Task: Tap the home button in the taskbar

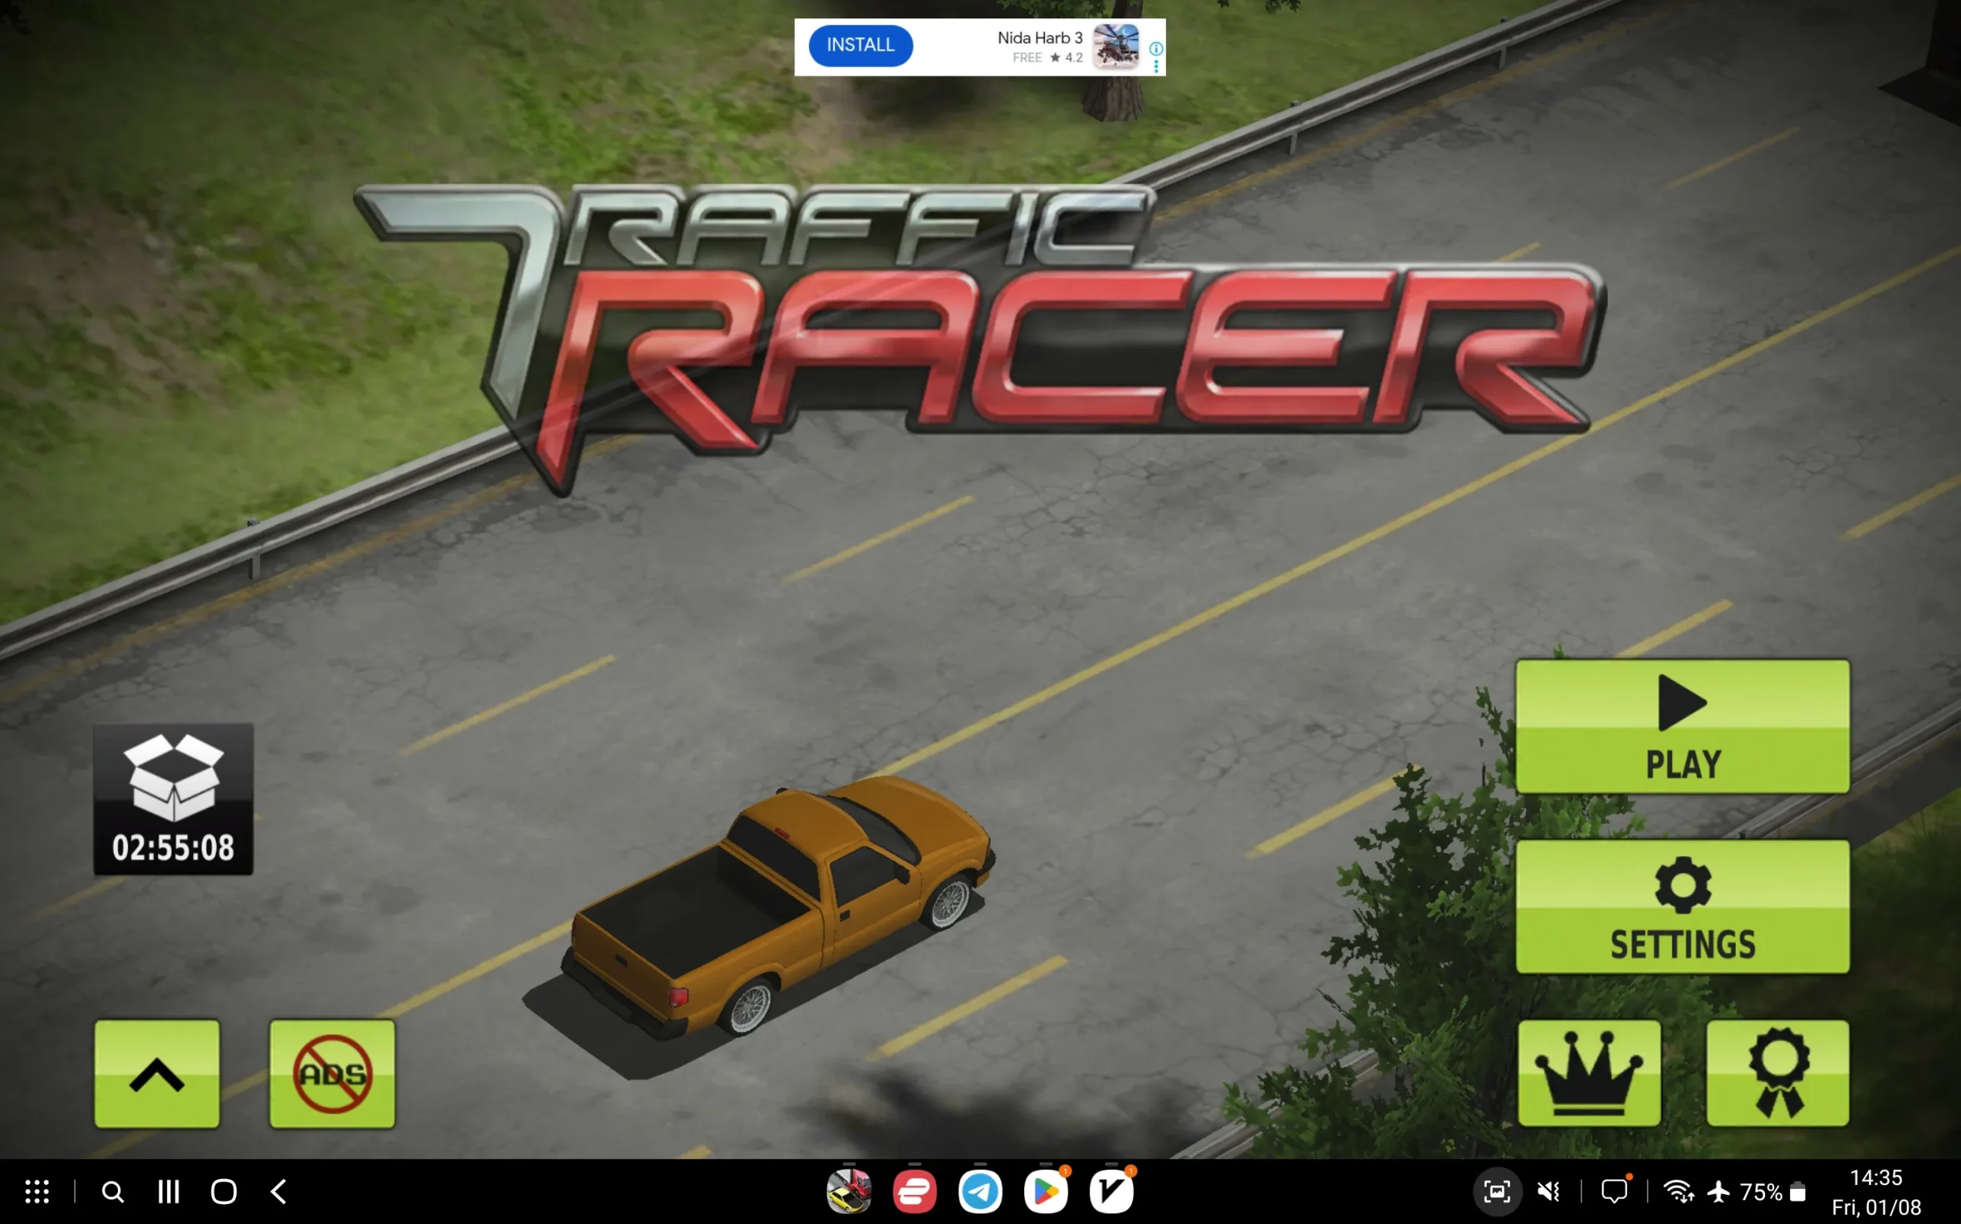Action: pos(224,1192)
